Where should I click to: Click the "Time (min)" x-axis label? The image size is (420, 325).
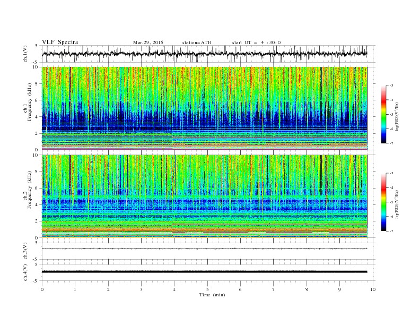[x=212, y=295]
